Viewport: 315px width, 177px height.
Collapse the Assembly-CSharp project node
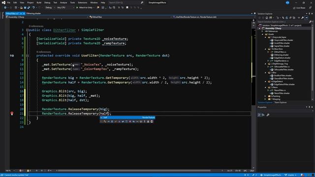pos(259,29)
